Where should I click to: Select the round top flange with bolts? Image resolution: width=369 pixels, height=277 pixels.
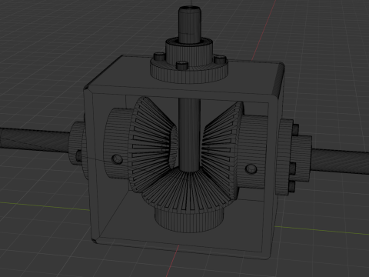tap(189, 68)
